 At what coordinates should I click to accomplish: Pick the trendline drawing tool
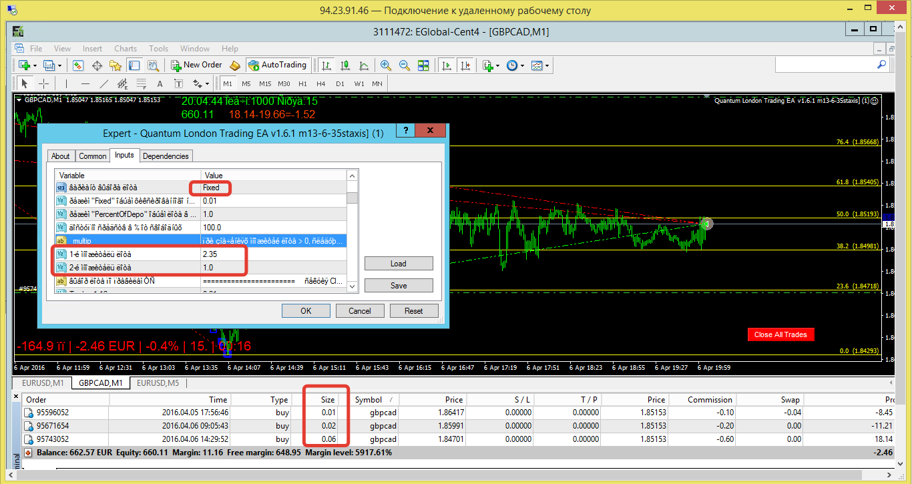(103, 84)
